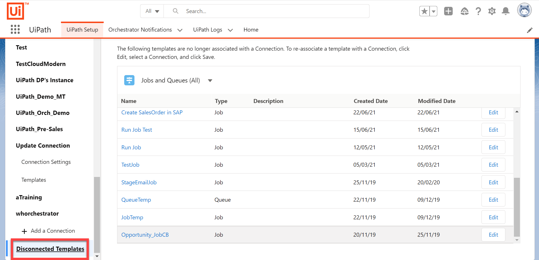This screenshot has height=260, width=539.
Task: Open the App Launcher grid icon
Action: click(15, 30)
